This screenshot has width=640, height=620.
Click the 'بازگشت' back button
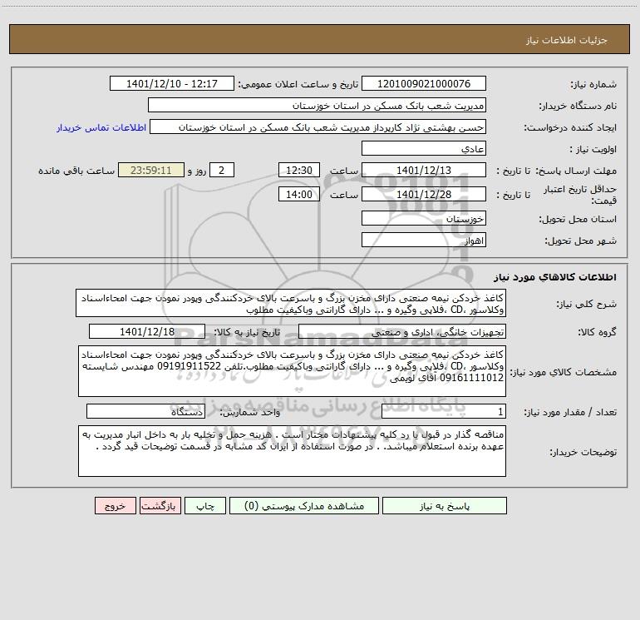coord(160,506)
